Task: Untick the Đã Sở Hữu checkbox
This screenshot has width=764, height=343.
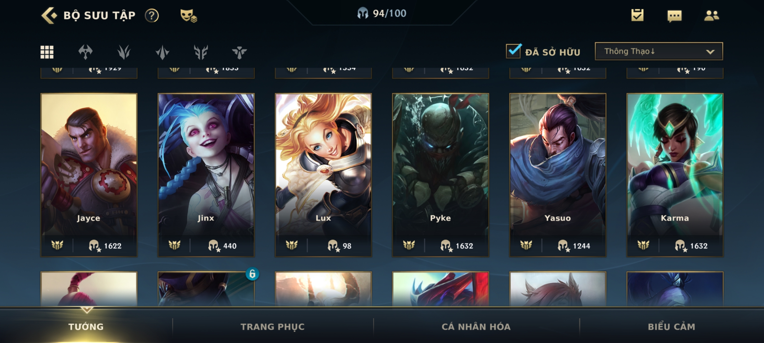Action: [513, 51]
